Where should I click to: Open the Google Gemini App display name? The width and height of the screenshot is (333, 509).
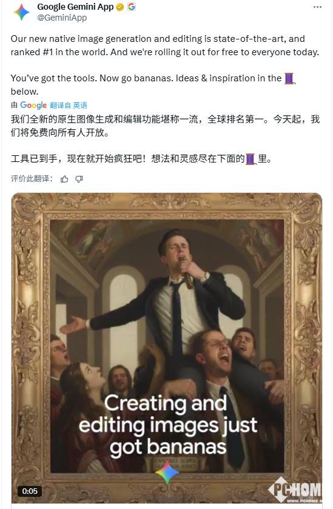(75, 7)
